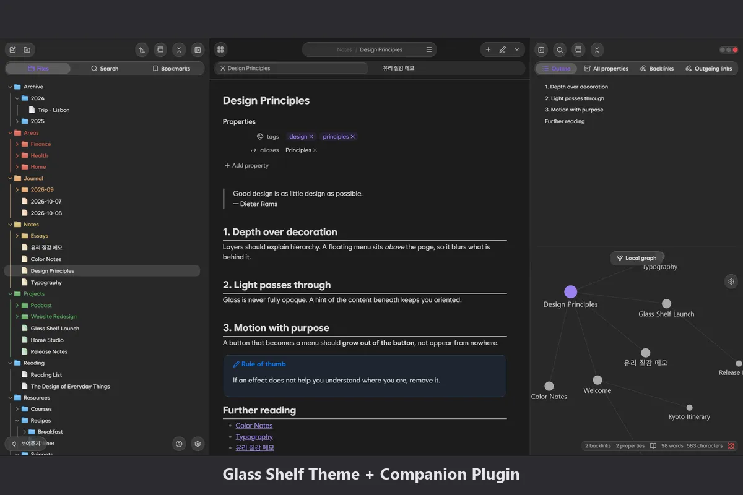Click the Local graph label button
Screen dimensions: 743x495
click(637, 258)
